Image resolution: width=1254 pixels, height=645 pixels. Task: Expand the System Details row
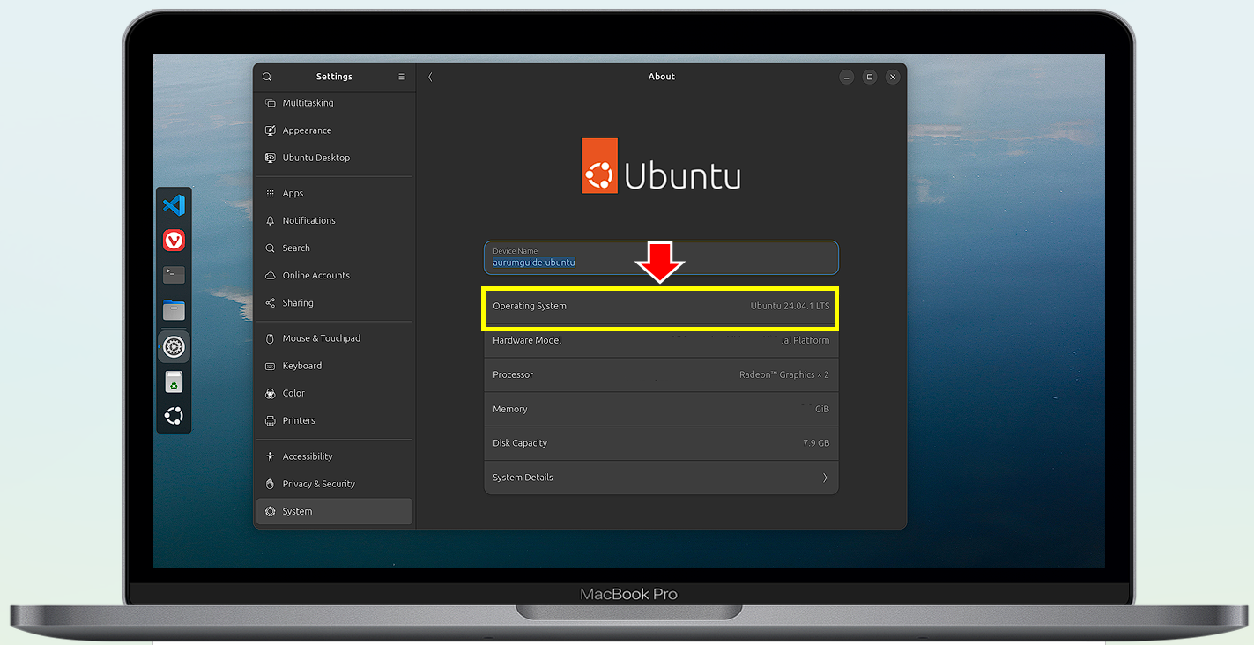tap(659, 477)
